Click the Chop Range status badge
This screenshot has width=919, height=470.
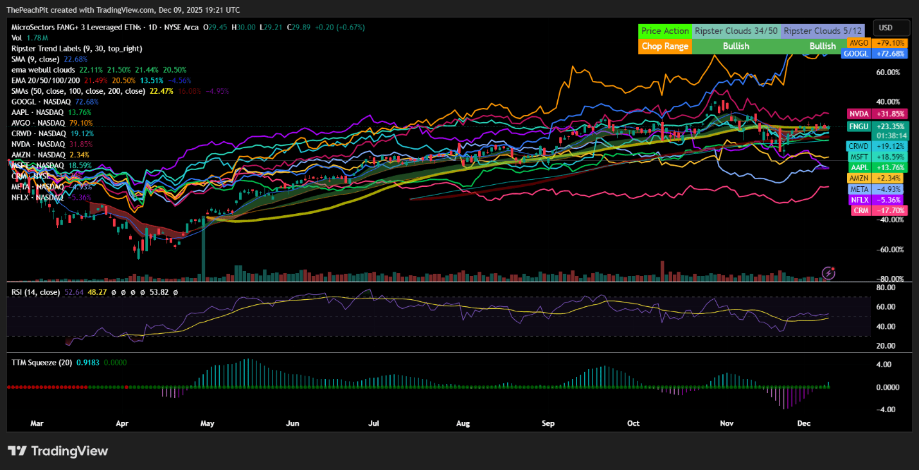[665, 46]
